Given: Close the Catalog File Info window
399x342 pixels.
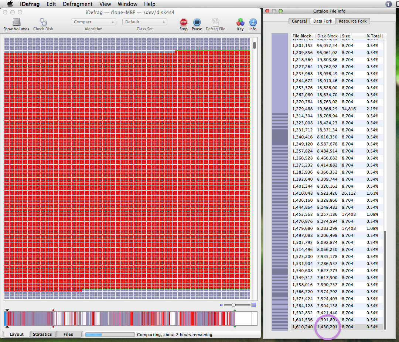Looking at the screenshot, I should [267, 11].
